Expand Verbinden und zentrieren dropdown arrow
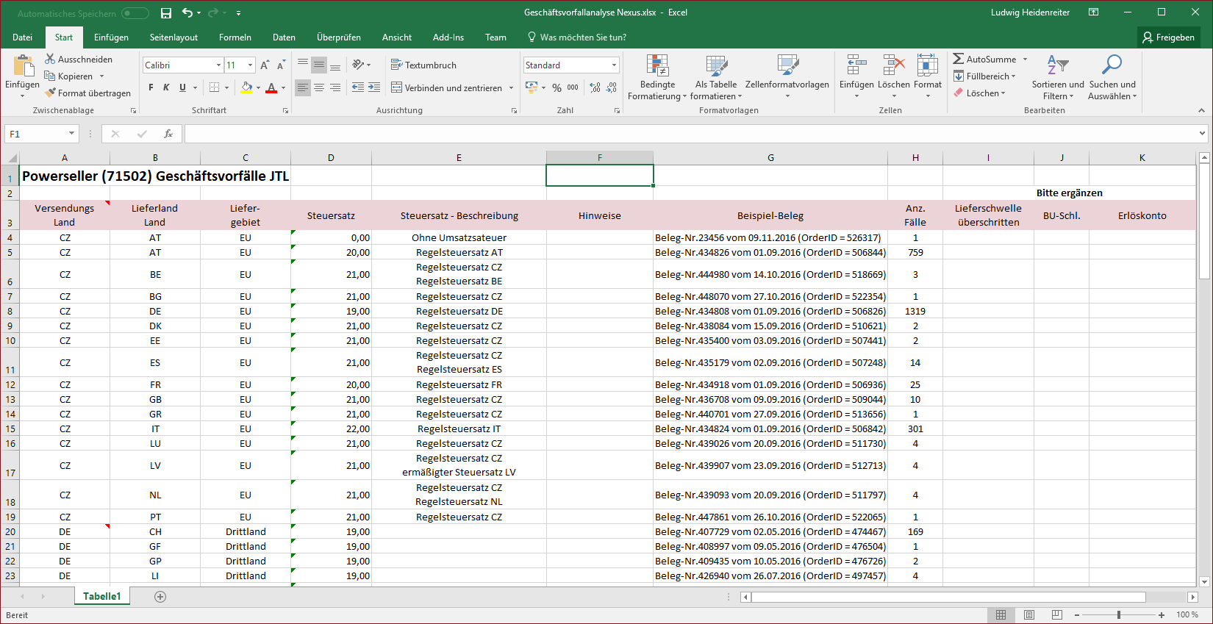Viewport: 1213px width, 624px height. (511, 87)
